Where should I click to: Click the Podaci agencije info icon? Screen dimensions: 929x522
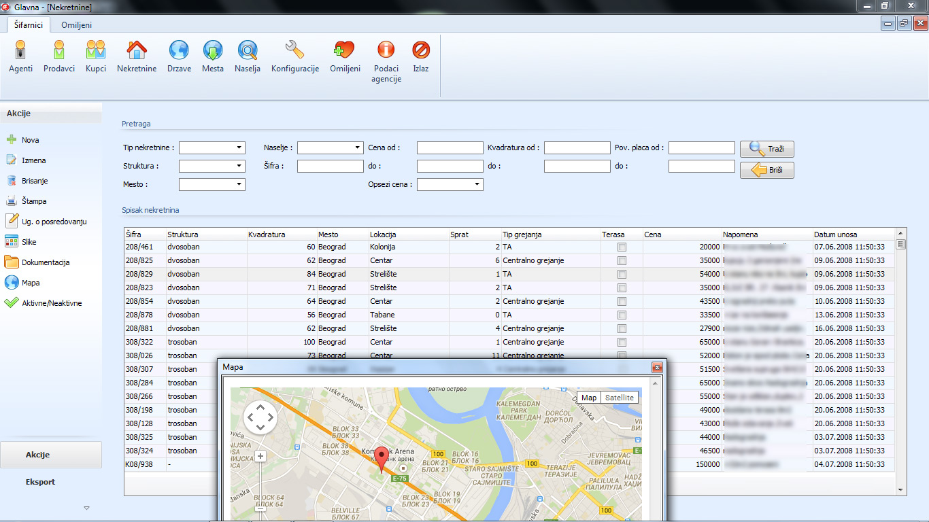[386, 60]
